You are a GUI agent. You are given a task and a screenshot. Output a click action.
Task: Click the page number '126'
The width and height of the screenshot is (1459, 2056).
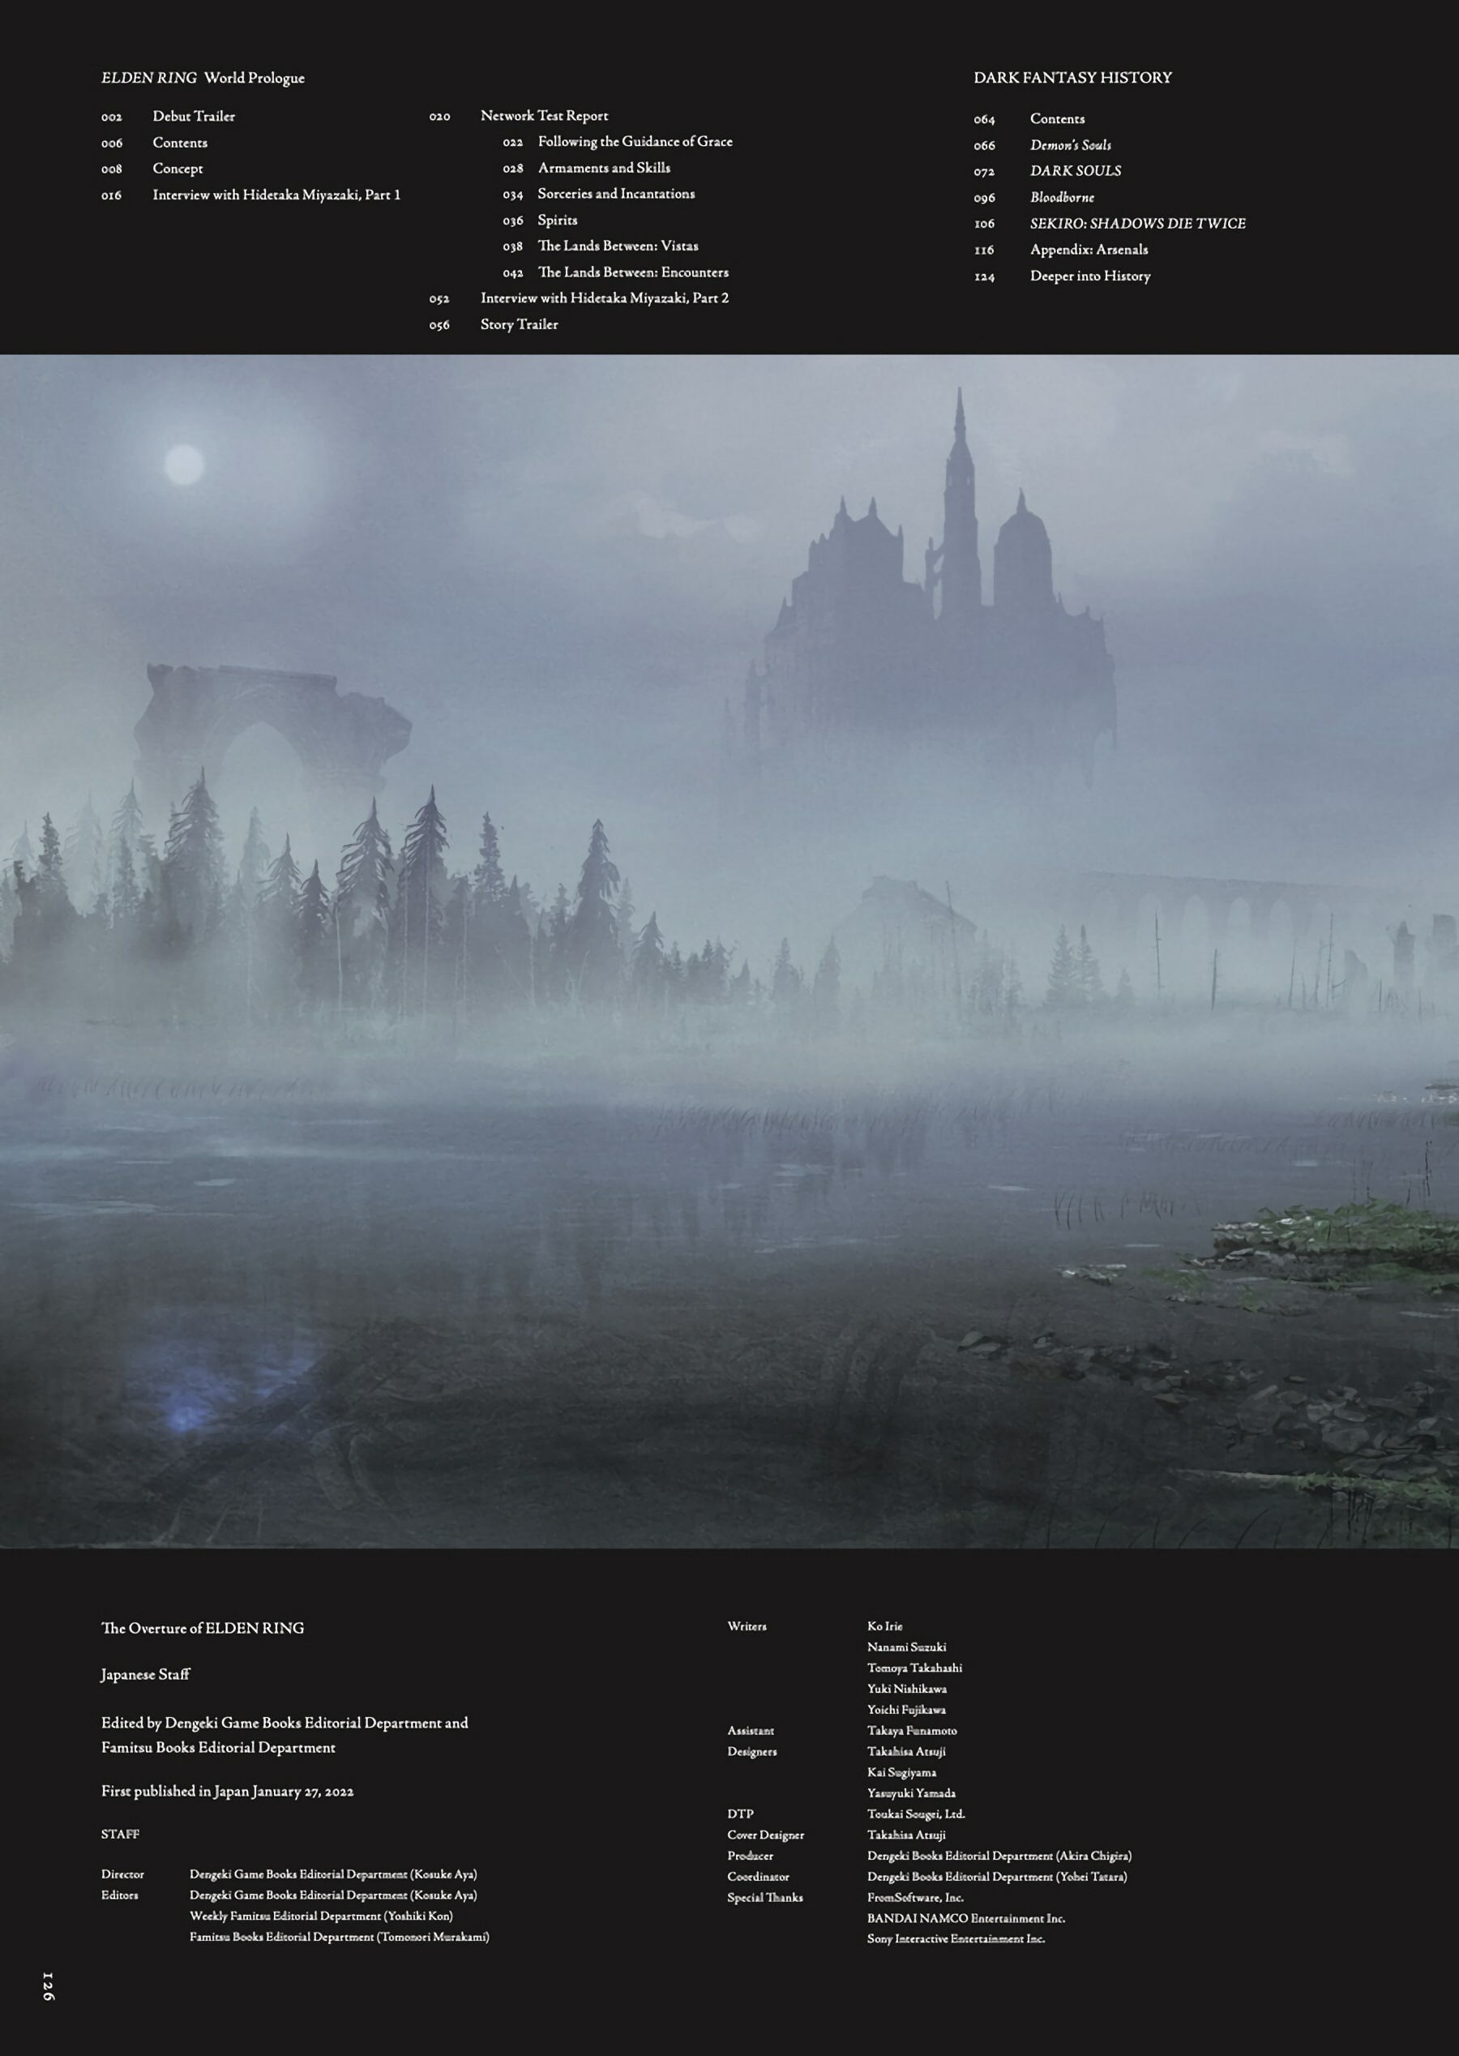click(49, 1987)
